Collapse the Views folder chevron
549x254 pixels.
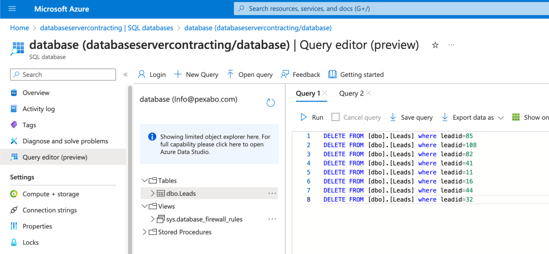coord(145,206)
